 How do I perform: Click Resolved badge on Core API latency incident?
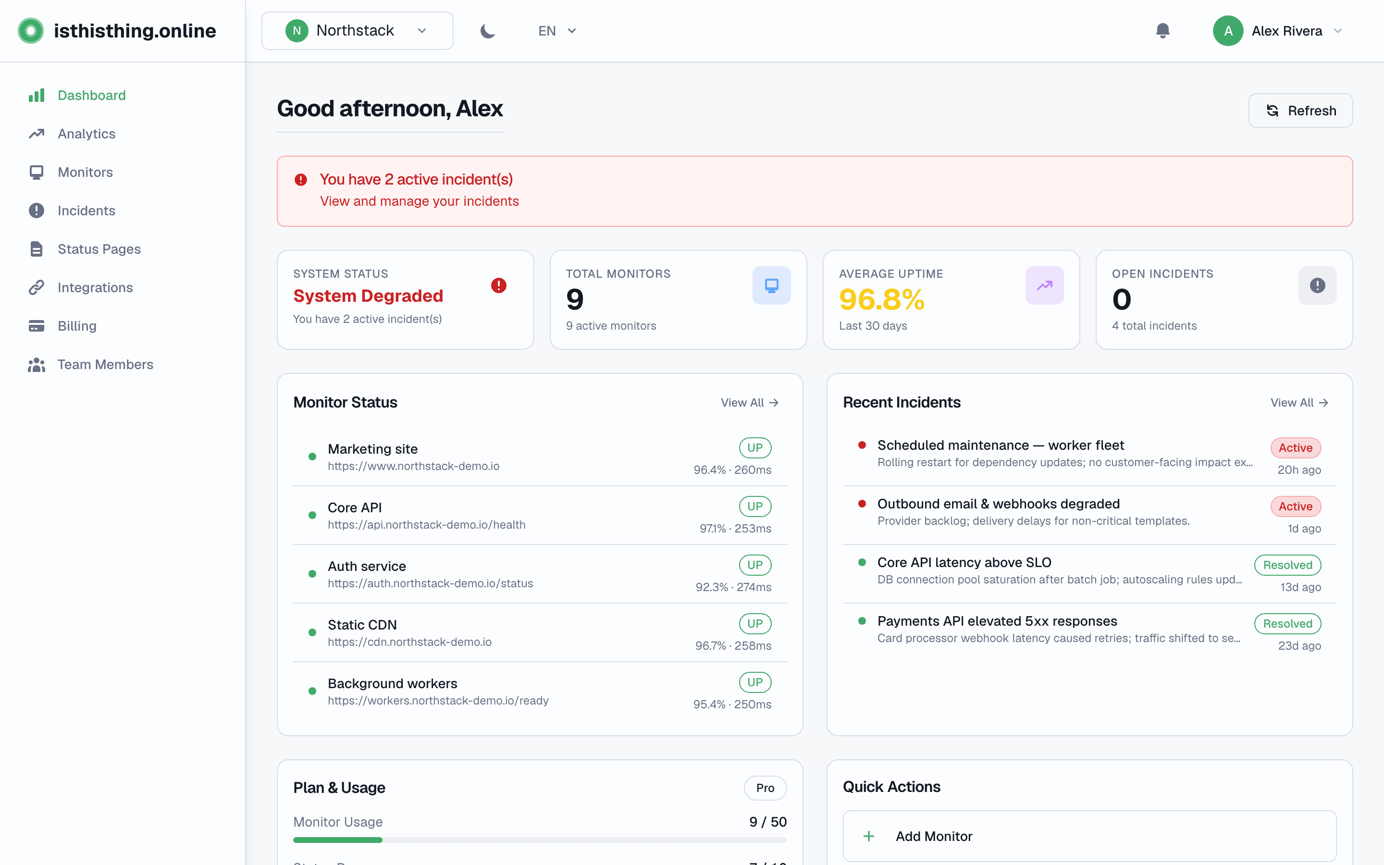1287,565
